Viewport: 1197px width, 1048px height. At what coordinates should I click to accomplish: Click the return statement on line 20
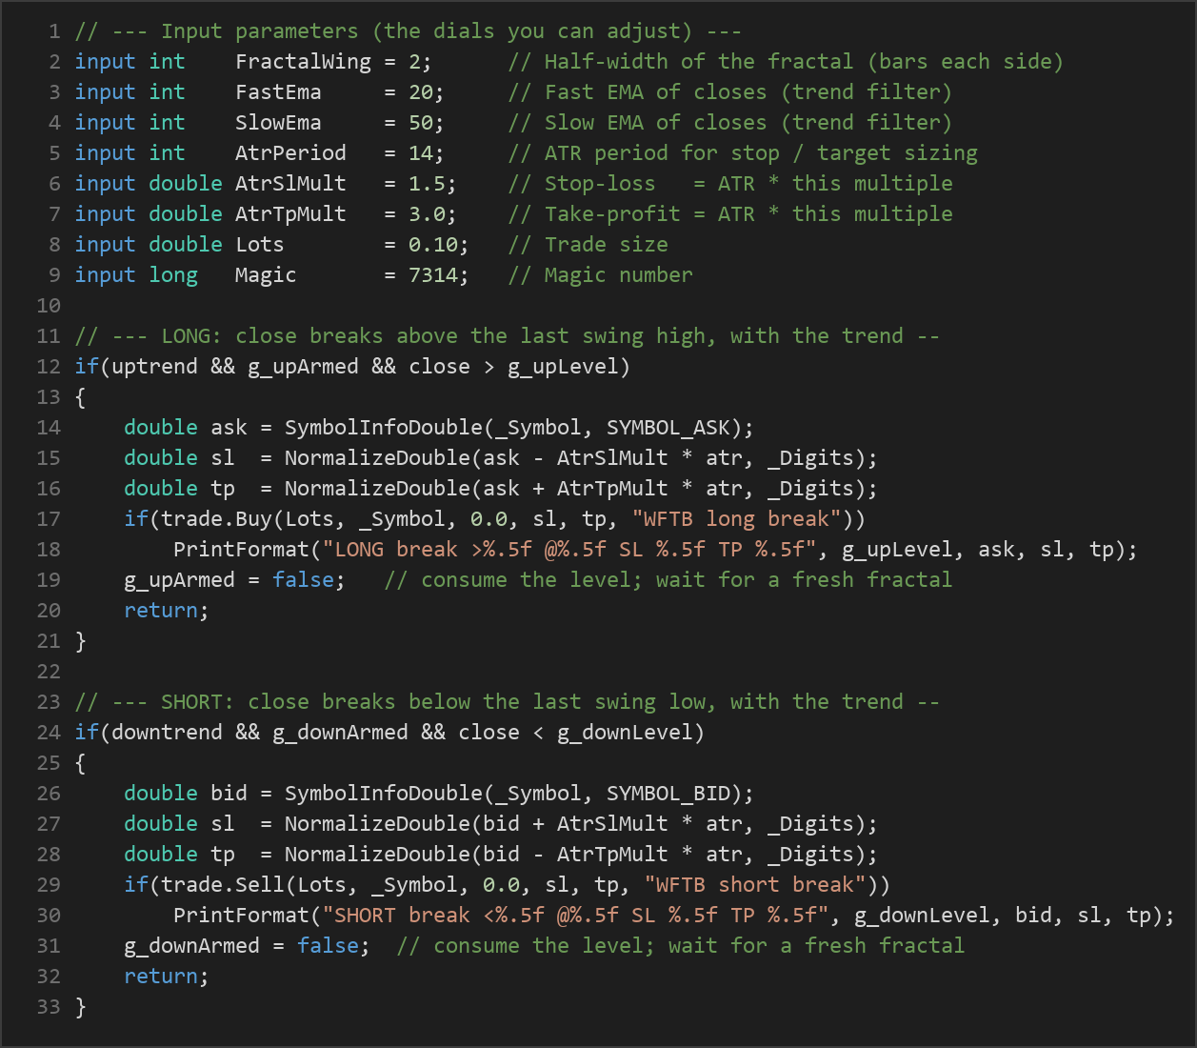(x=167, y=611)
